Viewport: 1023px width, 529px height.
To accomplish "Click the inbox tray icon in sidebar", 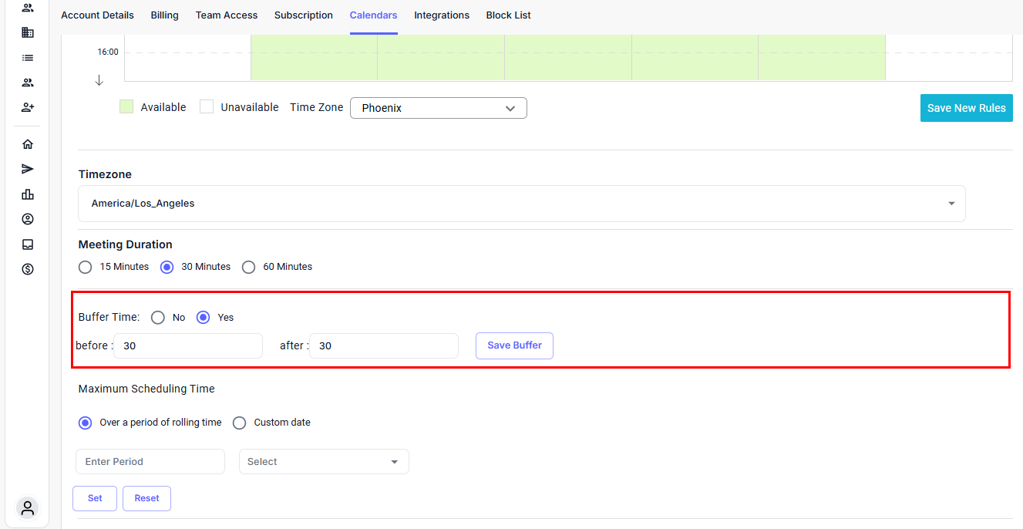I will [x=28, y=244].
